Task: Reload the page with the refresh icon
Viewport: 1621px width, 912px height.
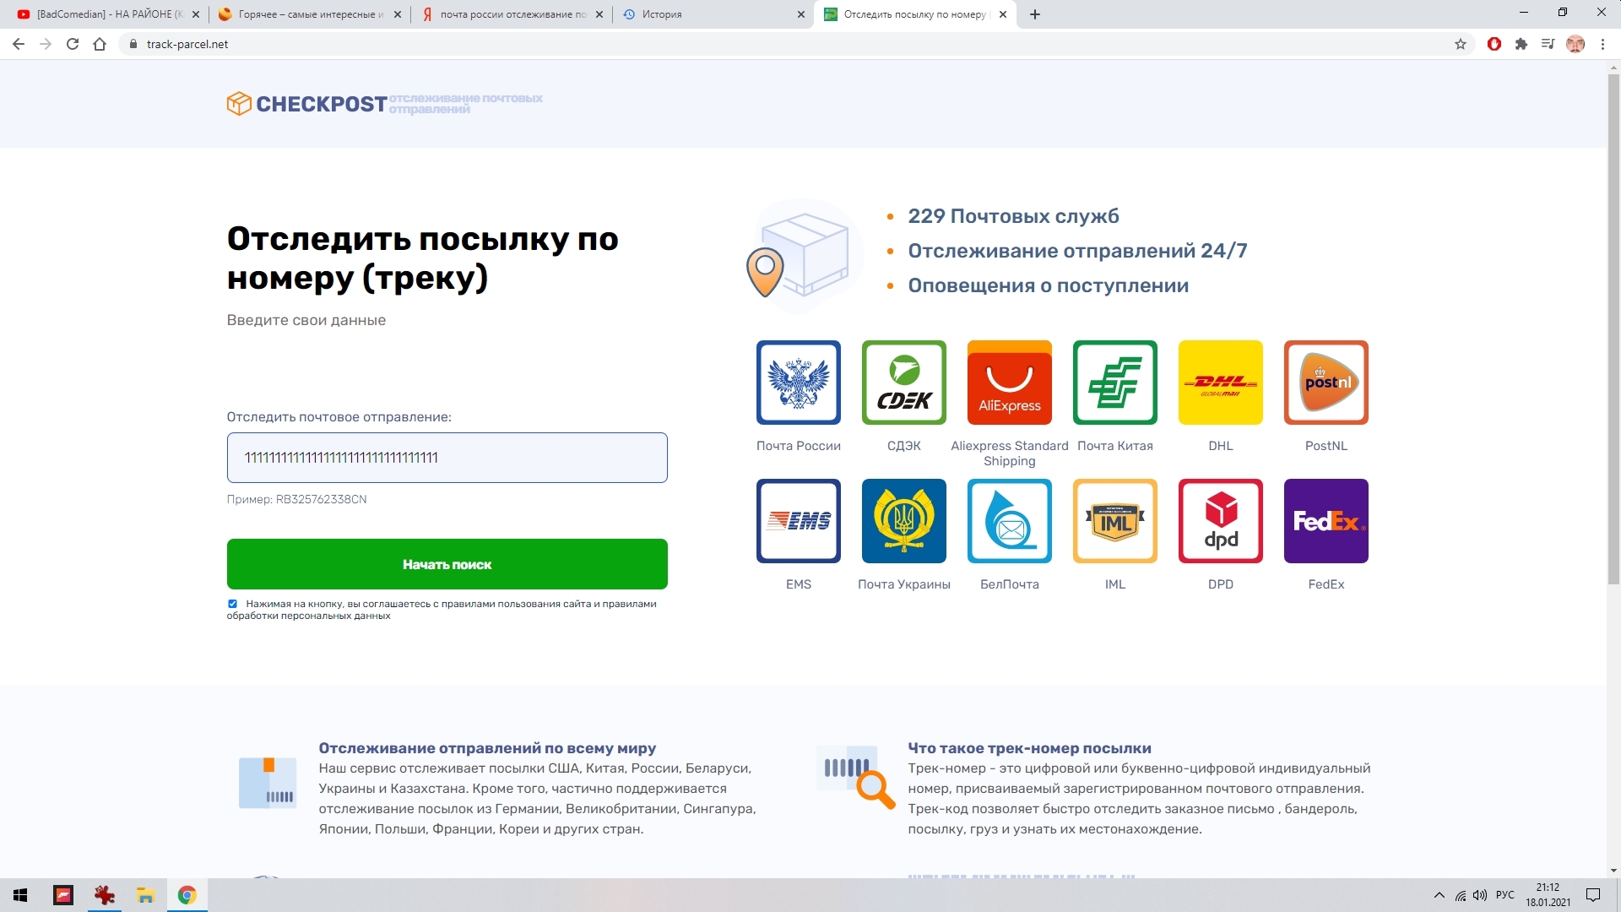Action: (x=73, y=44)
